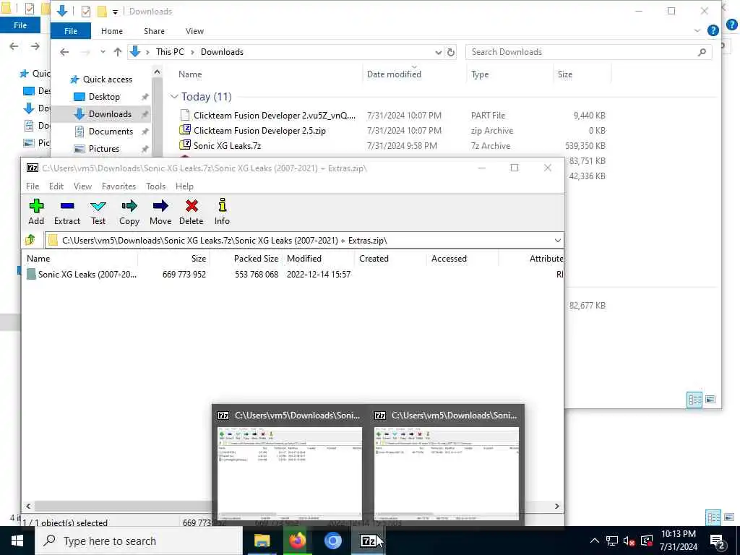Open Documents in navigation pane
Image resolution: width=740 pixels, height=555 pixels.
tap(111, 132)
